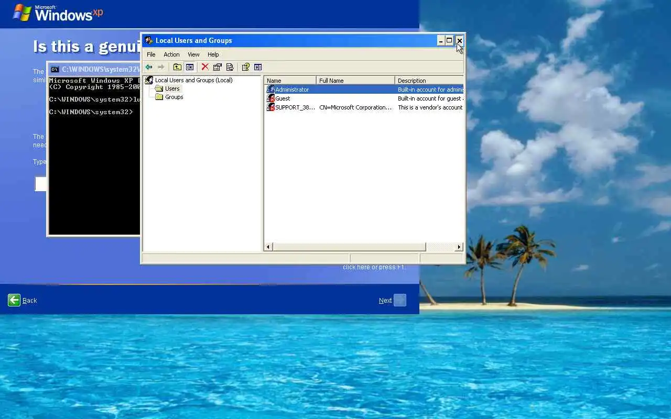Image resolution: width=671 pixels, height=419 pixels.
Task: Click the Administrator 'Built-in account for admin' description
Action: (x=430, y=90)
